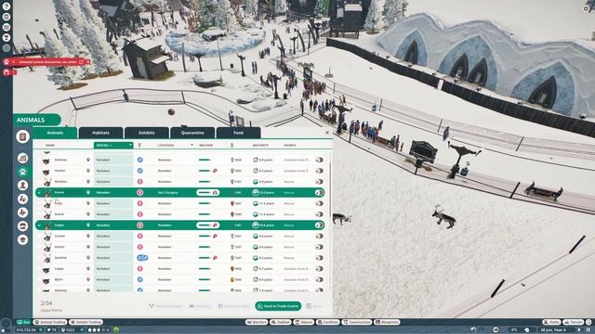Viewport: 595px width, 334px height.
Task: Click the male sex icon for Bjorn
Action: pos(140,279)
